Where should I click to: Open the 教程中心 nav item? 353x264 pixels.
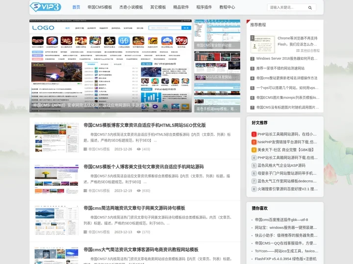227,7
